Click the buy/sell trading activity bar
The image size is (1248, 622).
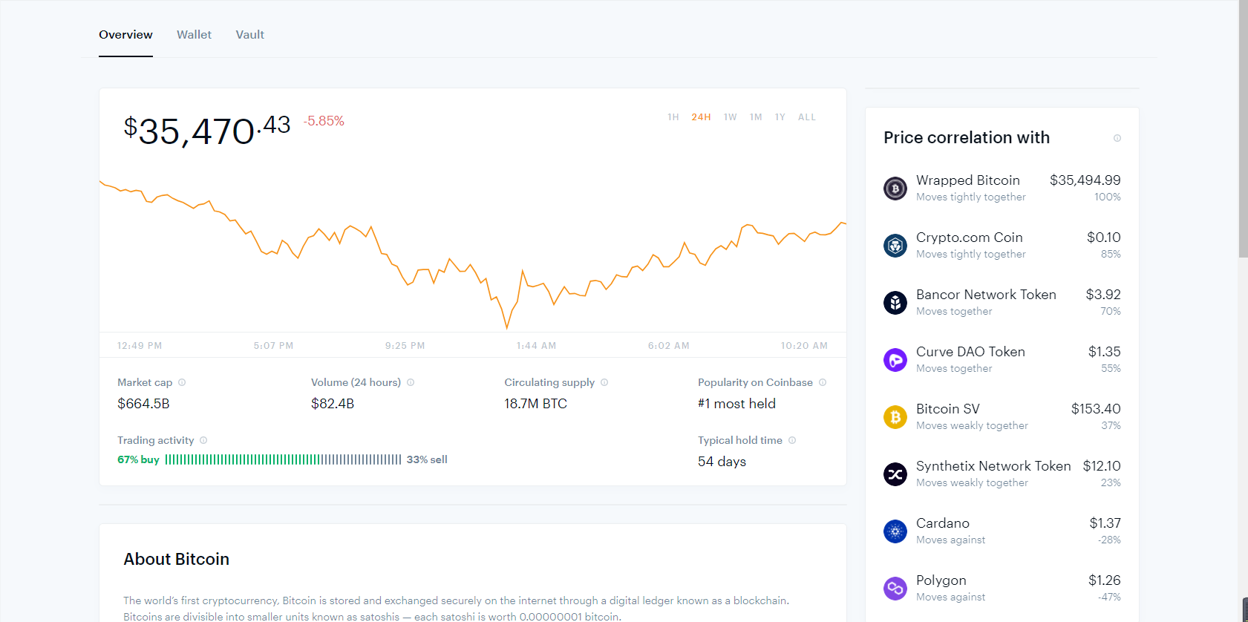click(283, 459)
